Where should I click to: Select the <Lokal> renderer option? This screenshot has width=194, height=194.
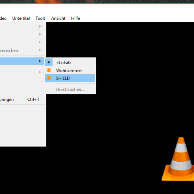click(x=70, y=62)
